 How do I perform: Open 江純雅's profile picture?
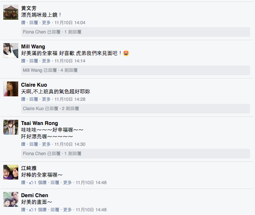click(x=11, y=172)
